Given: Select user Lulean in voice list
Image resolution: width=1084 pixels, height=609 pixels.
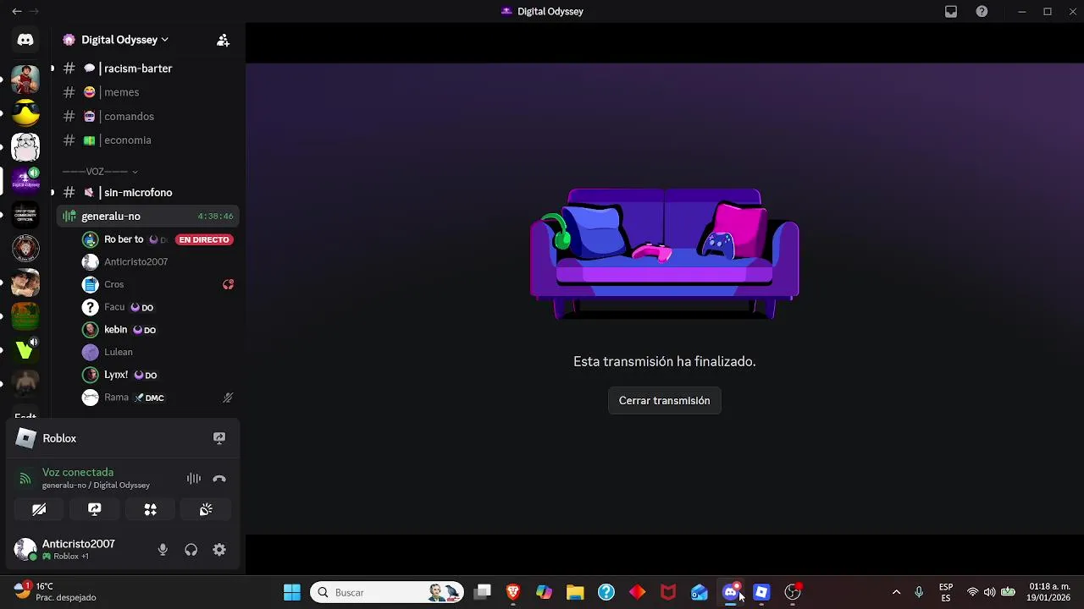Looking at the screenshot, I should [158, 352].
